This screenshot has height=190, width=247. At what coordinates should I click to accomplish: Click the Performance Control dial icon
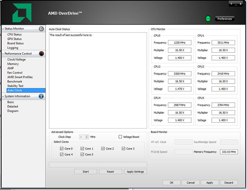(x=41, y=54)
